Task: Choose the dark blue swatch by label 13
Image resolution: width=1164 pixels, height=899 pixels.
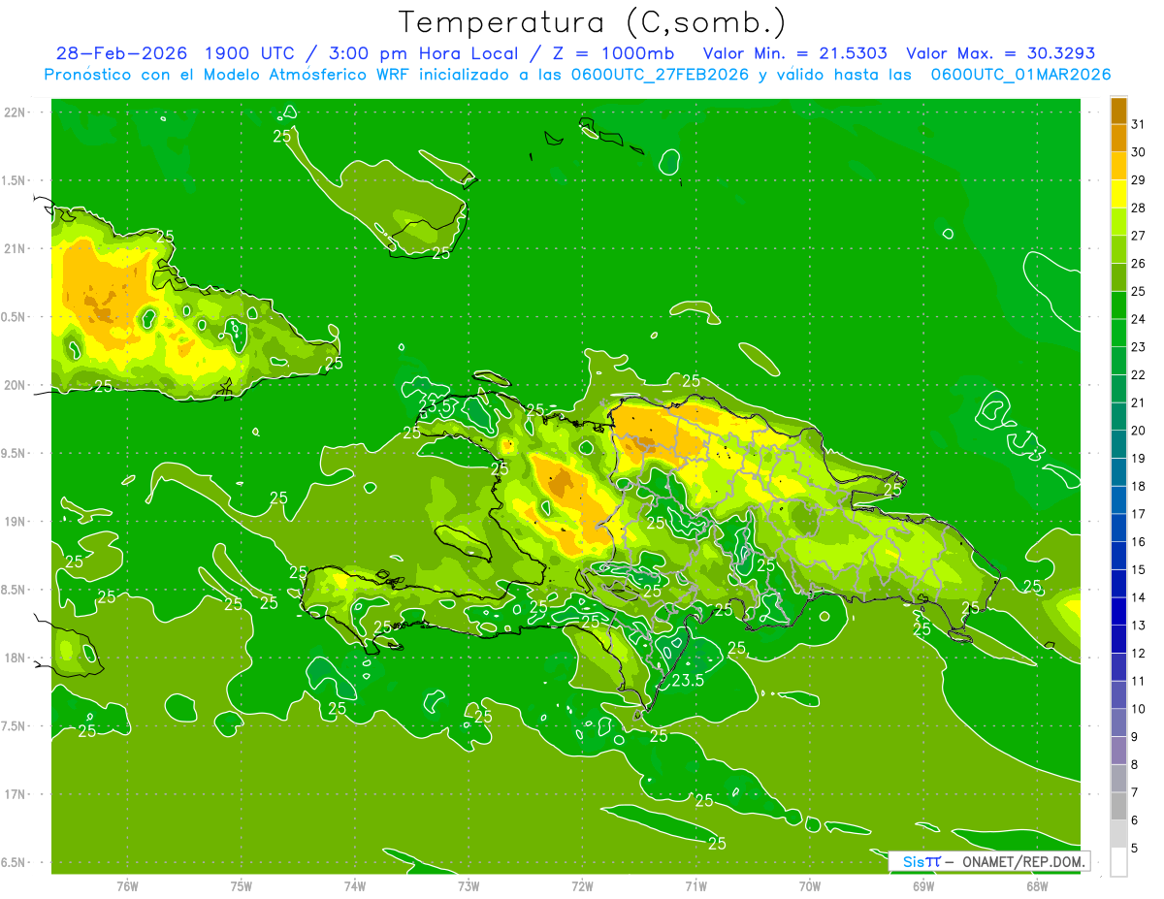Action: tap(1118, 612)
